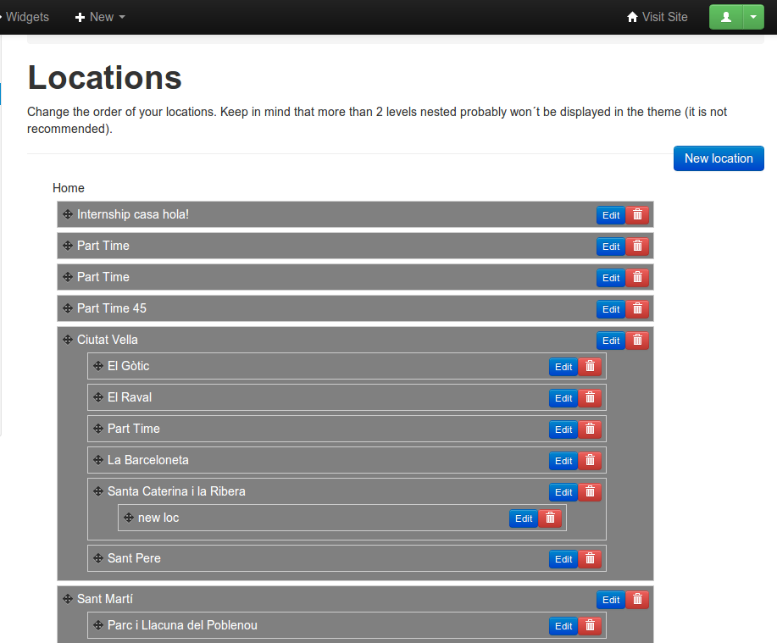Open the user account dropdown caret
Screen dimensions: 777x643
[x=753, y=17]
